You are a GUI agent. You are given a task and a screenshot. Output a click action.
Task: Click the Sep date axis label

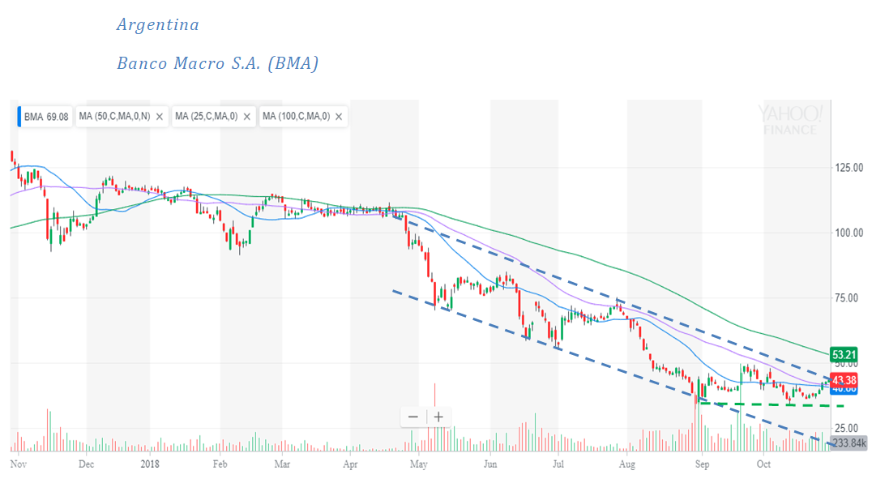coord(702,464)
